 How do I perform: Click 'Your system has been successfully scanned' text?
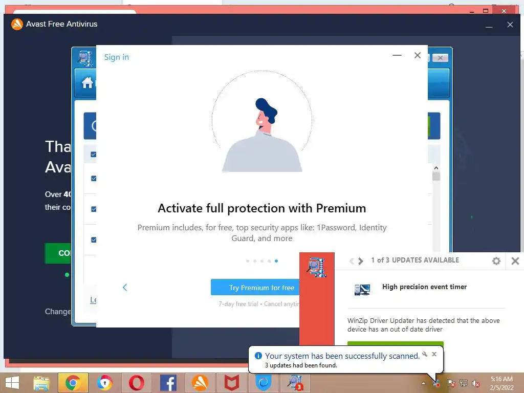coord(342,356)
